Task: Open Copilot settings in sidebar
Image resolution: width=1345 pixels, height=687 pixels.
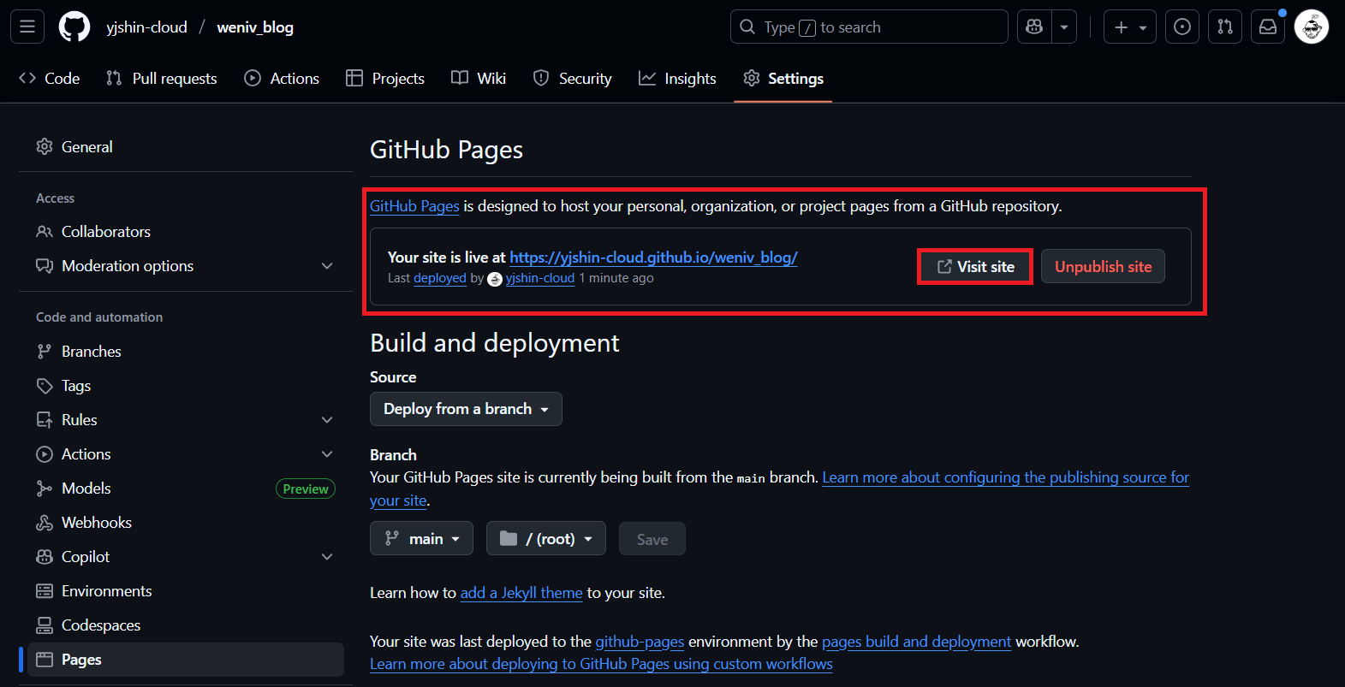Action: [x=186, y=556]
